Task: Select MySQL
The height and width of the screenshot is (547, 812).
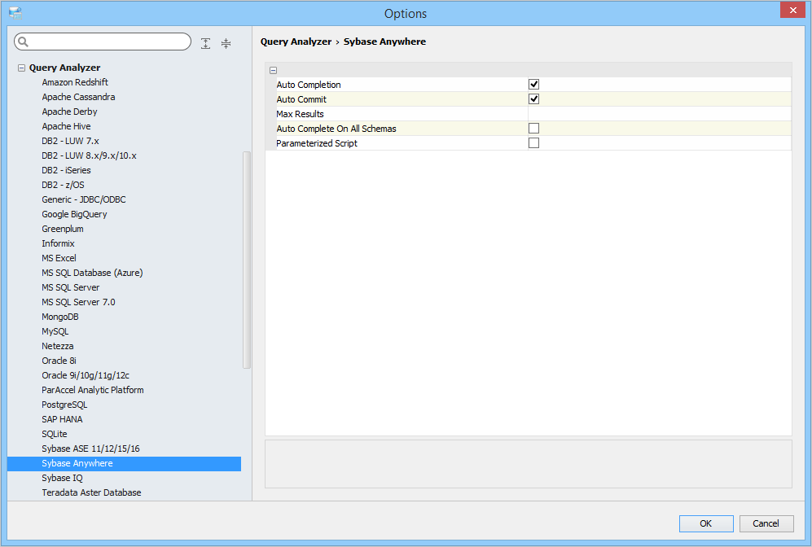Action: 55,332
